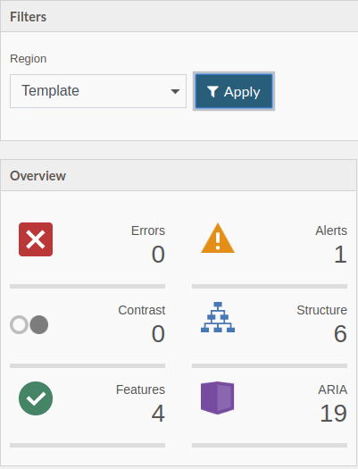Click the orange Alerts warning triangle icon
Viewport: 358px width, 469px height.
(x=218, y=239)
